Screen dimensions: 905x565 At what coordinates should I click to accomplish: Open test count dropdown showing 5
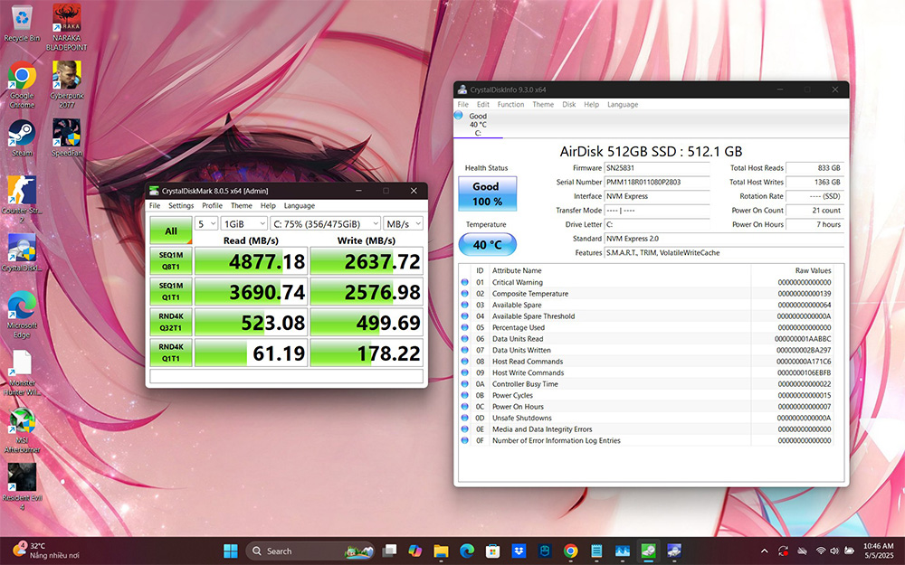click(206, 223)
